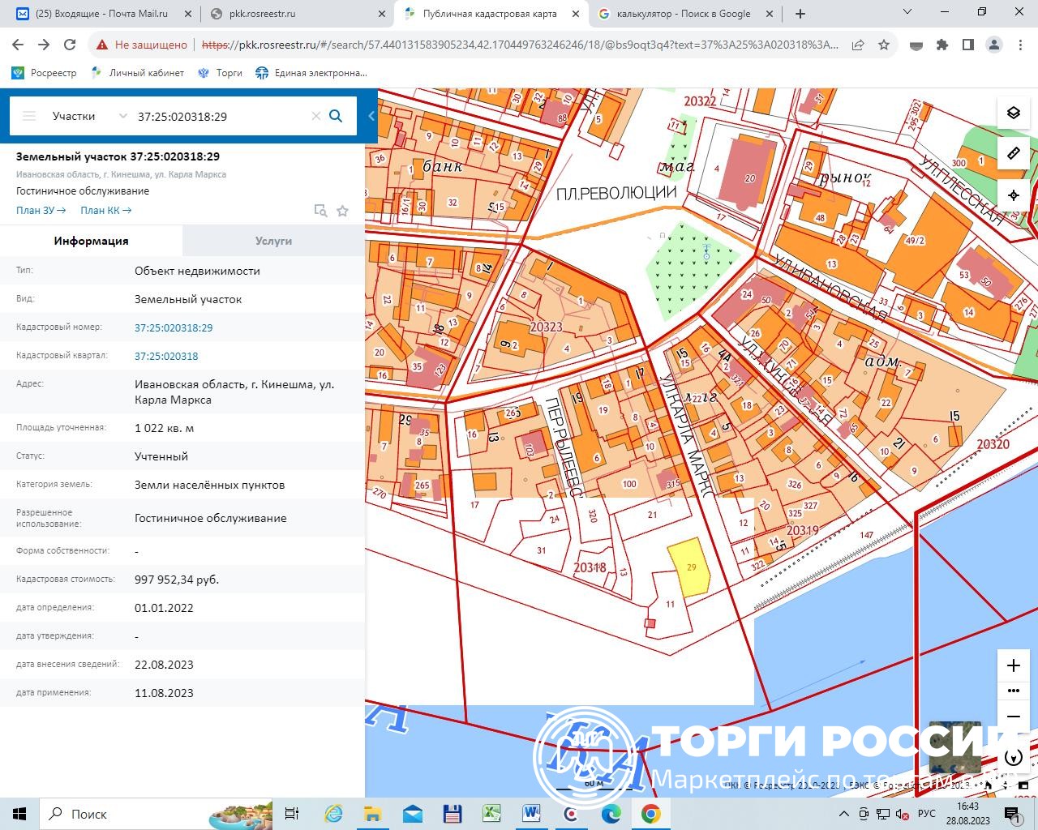
Task: Switch to the калькулятор Google browser tab
Action: (x=683, y=14)
